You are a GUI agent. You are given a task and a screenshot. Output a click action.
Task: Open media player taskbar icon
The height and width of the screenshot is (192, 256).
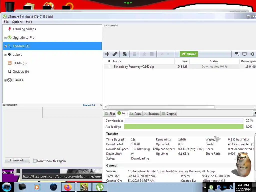point(37,187)
